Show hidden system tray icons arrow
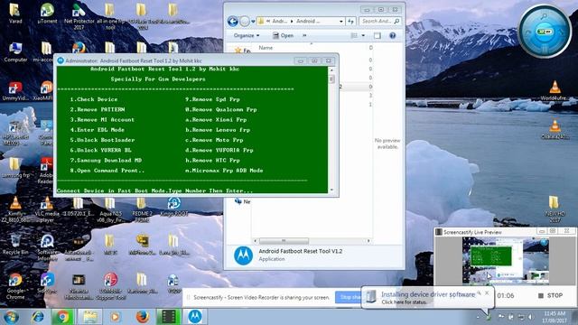The height and width of the screenshot is (325, 578). [x=478, y=317]
